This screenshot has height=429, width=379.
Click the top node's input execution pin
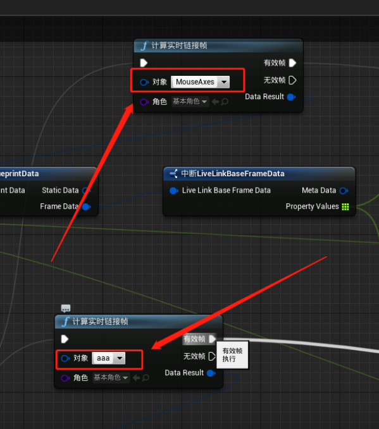click(x=144, y=63)
